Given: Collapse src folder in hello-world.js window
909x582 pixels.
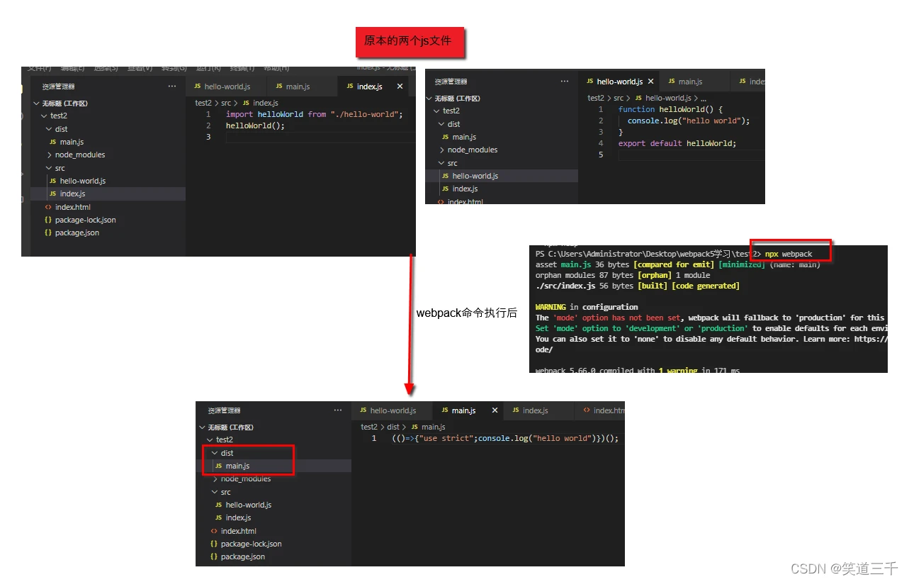Looking at the screenshot, I should tap(441, 163).
